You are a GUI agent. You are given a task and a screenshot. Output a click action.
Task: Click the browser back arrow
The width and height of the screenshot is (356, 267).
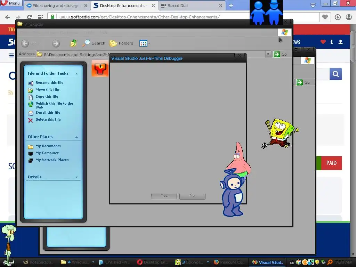[7, 17]
